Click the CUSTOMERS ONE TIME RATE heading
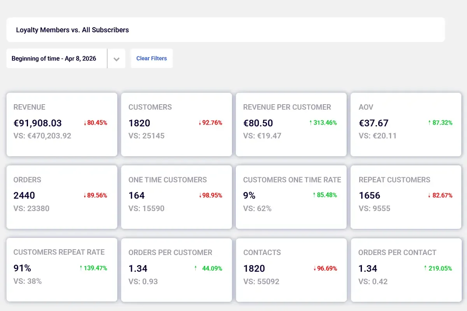467x311 pixels. pos(292,180)
